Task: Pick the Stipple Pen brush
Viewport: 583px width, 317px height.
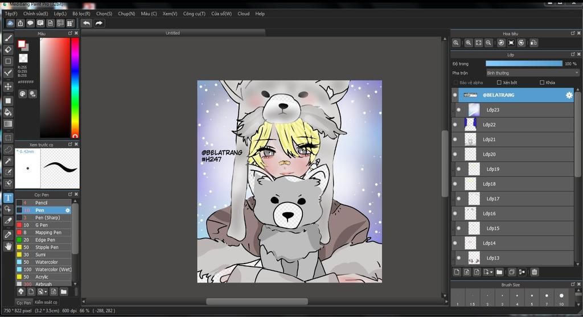Action: click(x=43, y=247)
